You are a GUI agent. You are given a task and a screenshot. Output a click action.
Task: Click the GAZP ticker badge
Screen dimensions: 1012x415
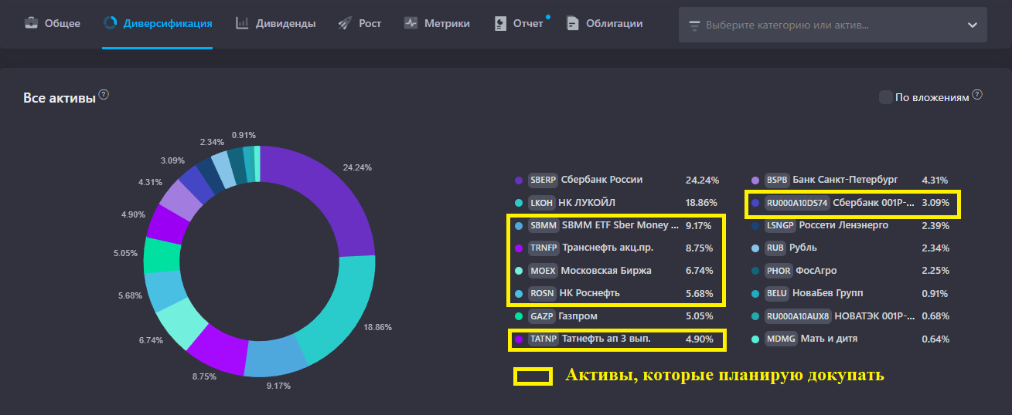point(542,316)
